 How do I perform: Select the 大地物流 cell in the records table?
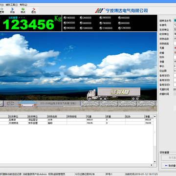click(18, 123)
